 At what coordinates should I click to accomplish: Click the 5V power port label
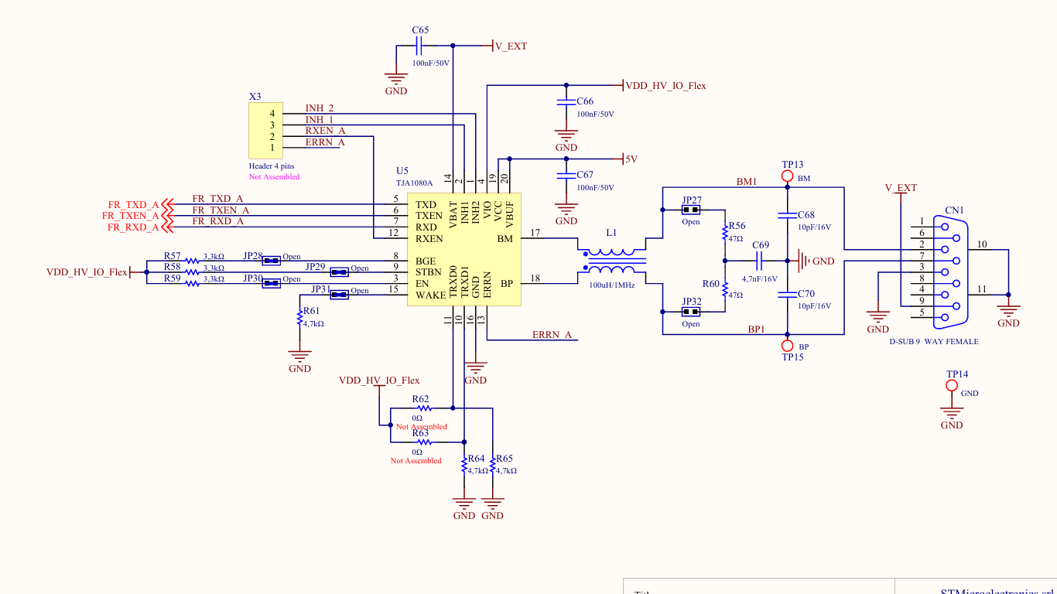click(631, 159)
